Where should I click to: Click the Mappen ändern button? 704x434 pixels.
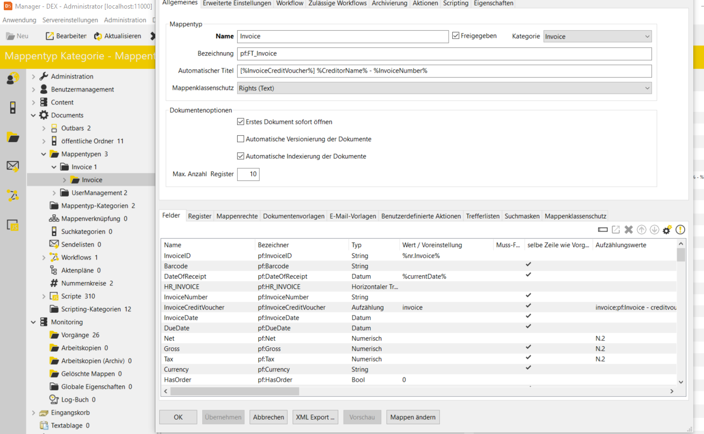click(x=414, y=417)
